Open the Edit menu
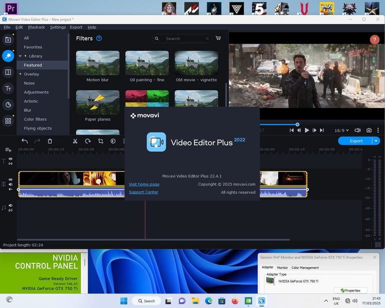 click(19, 27)
